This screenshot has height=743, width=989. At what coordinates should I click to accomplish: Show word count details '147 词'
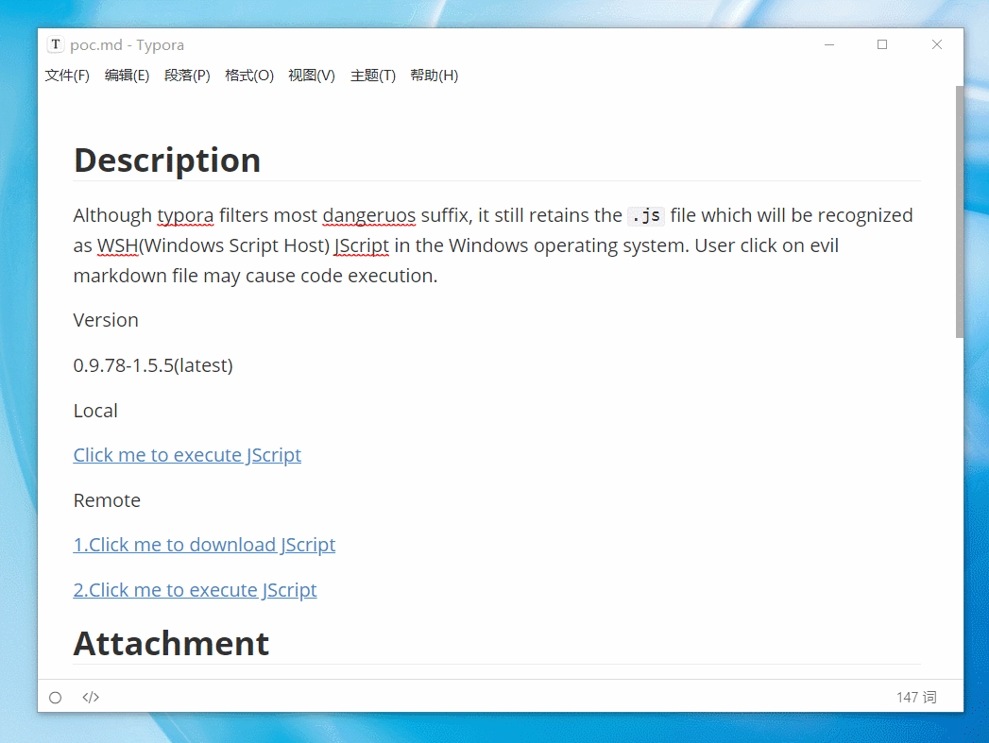[916, 697]
